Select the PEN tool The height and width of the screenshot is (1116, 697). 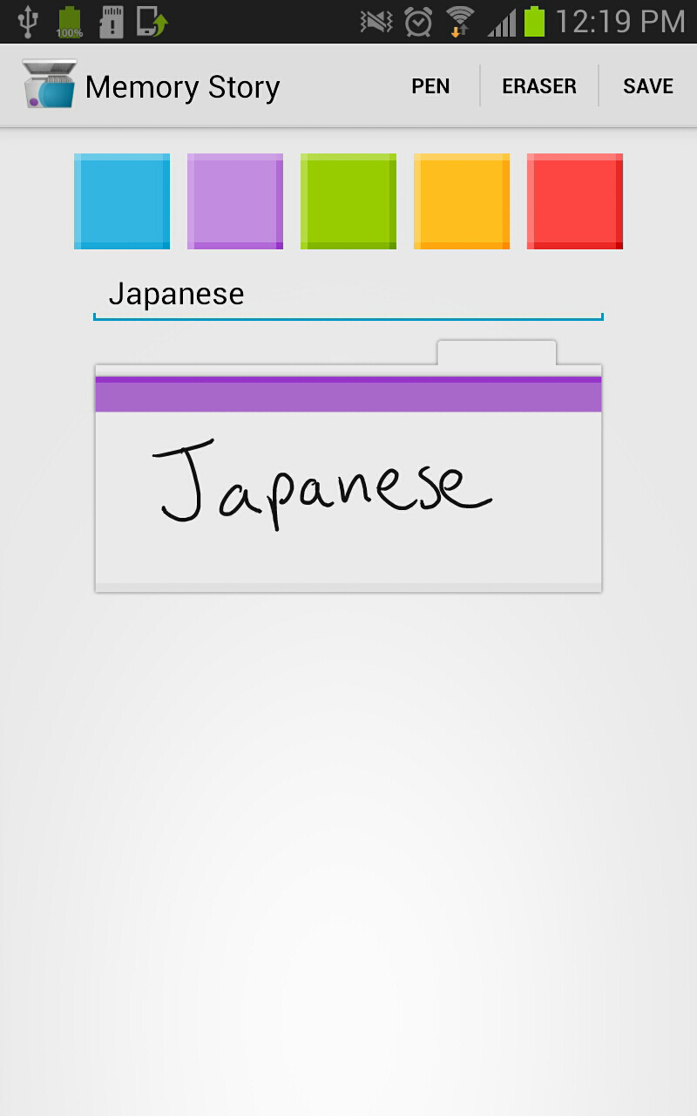(x=430, y=86)
